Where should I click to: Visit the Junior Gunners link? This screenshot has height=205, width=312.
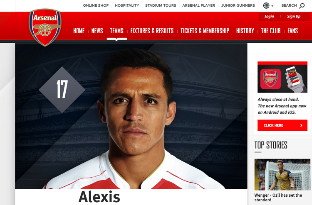coord(238,5)
